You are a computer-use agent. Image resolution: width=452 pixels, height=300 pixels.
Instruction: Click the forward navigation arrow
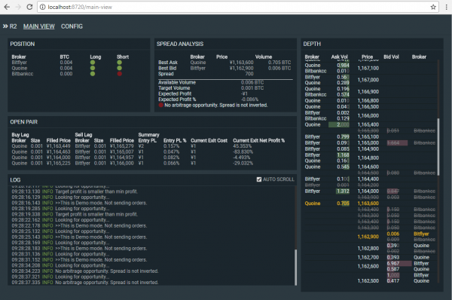pyautogui.click(x=18, y=7)
